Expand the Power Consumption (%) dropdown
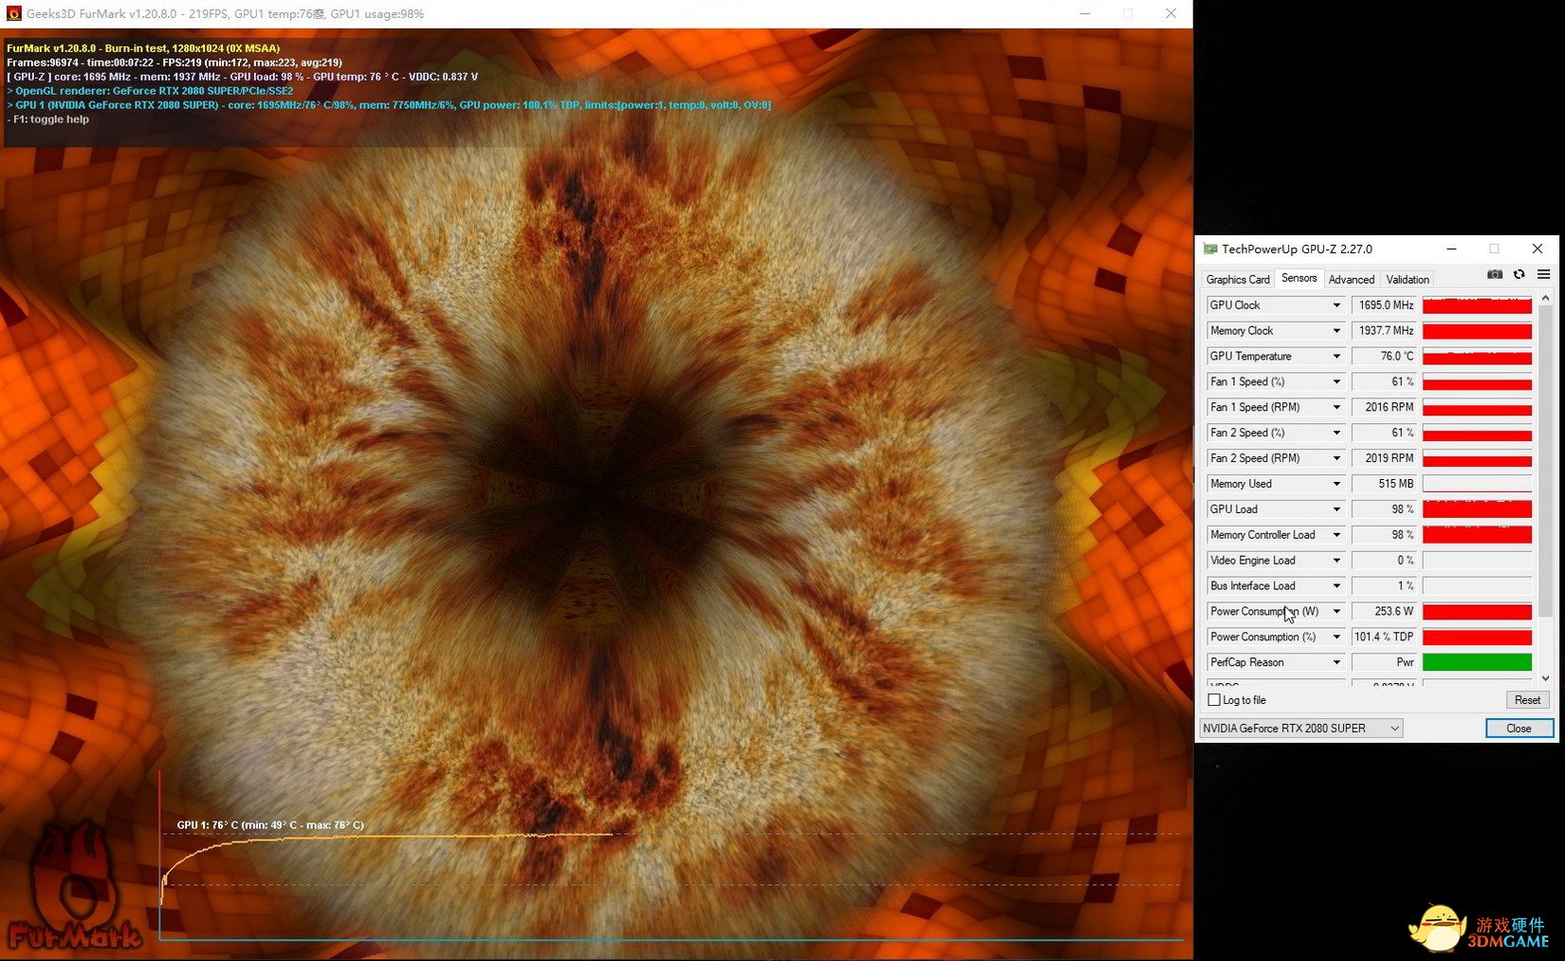 tap(1336, 638)
